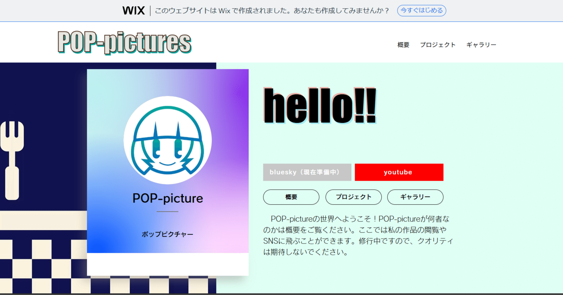The width and height of the screenshot is (563, 295).
Task: Click the ポップピクチャー caption text
Action: 168,234
